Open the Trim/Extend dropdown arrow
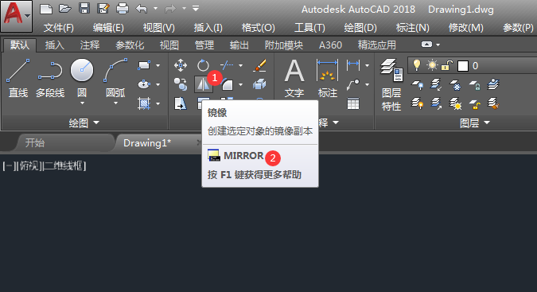This screenshot has width=537, height=292. pos(241,65)
